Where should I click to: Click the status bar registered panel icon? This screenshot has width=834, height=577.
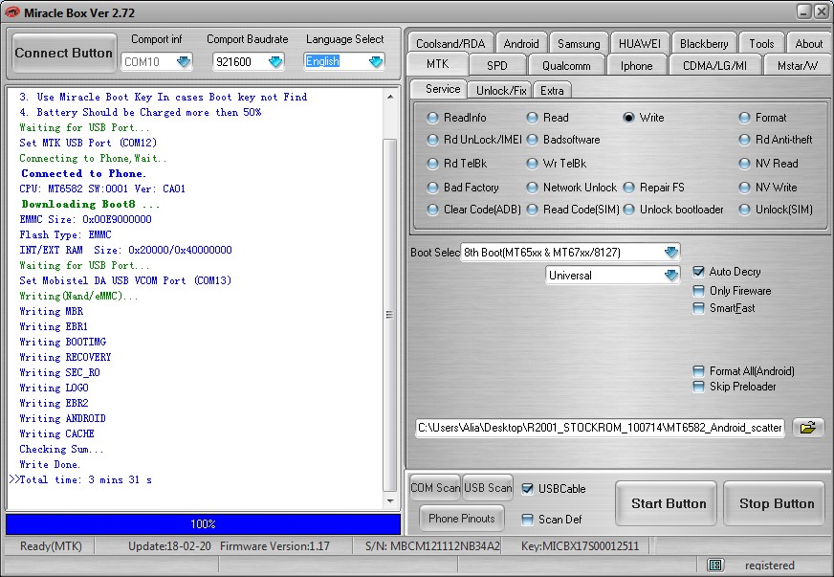715,565
